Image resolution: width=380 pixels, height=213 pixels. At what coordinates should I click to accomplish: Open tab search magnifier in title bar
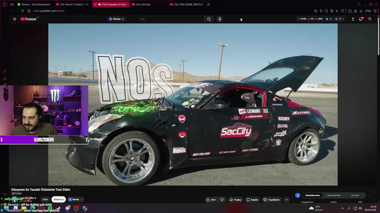pyautogui.click(x=359, y=4)
